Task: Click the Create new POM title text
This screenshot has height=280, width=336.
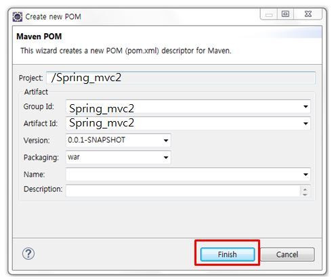Action: pos(53,17)
